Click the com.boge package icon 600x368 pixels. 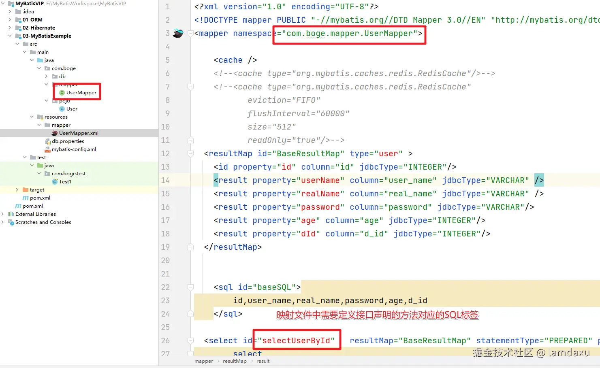coord(47,68)
